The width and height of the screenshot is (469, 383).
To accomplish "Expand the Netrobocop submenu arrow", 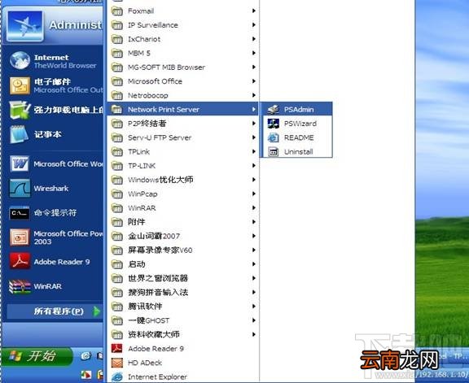I will point(254,95).
